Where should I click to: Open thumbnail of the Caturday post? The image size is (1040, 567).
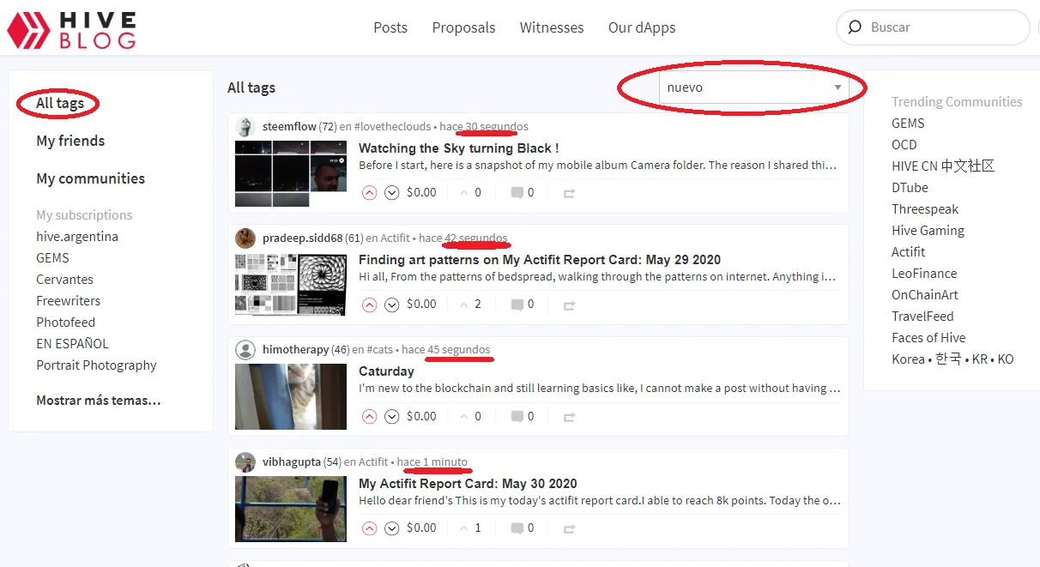tap(291, 397)
